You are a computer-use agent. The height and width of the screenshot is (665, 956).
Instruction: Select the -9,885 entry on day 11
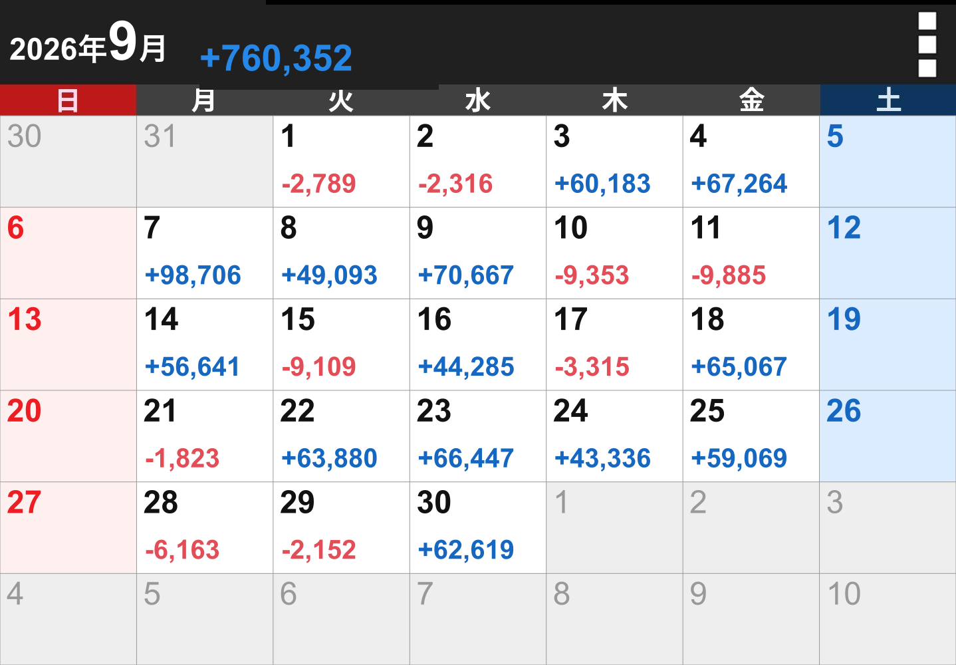coord(729,275)
